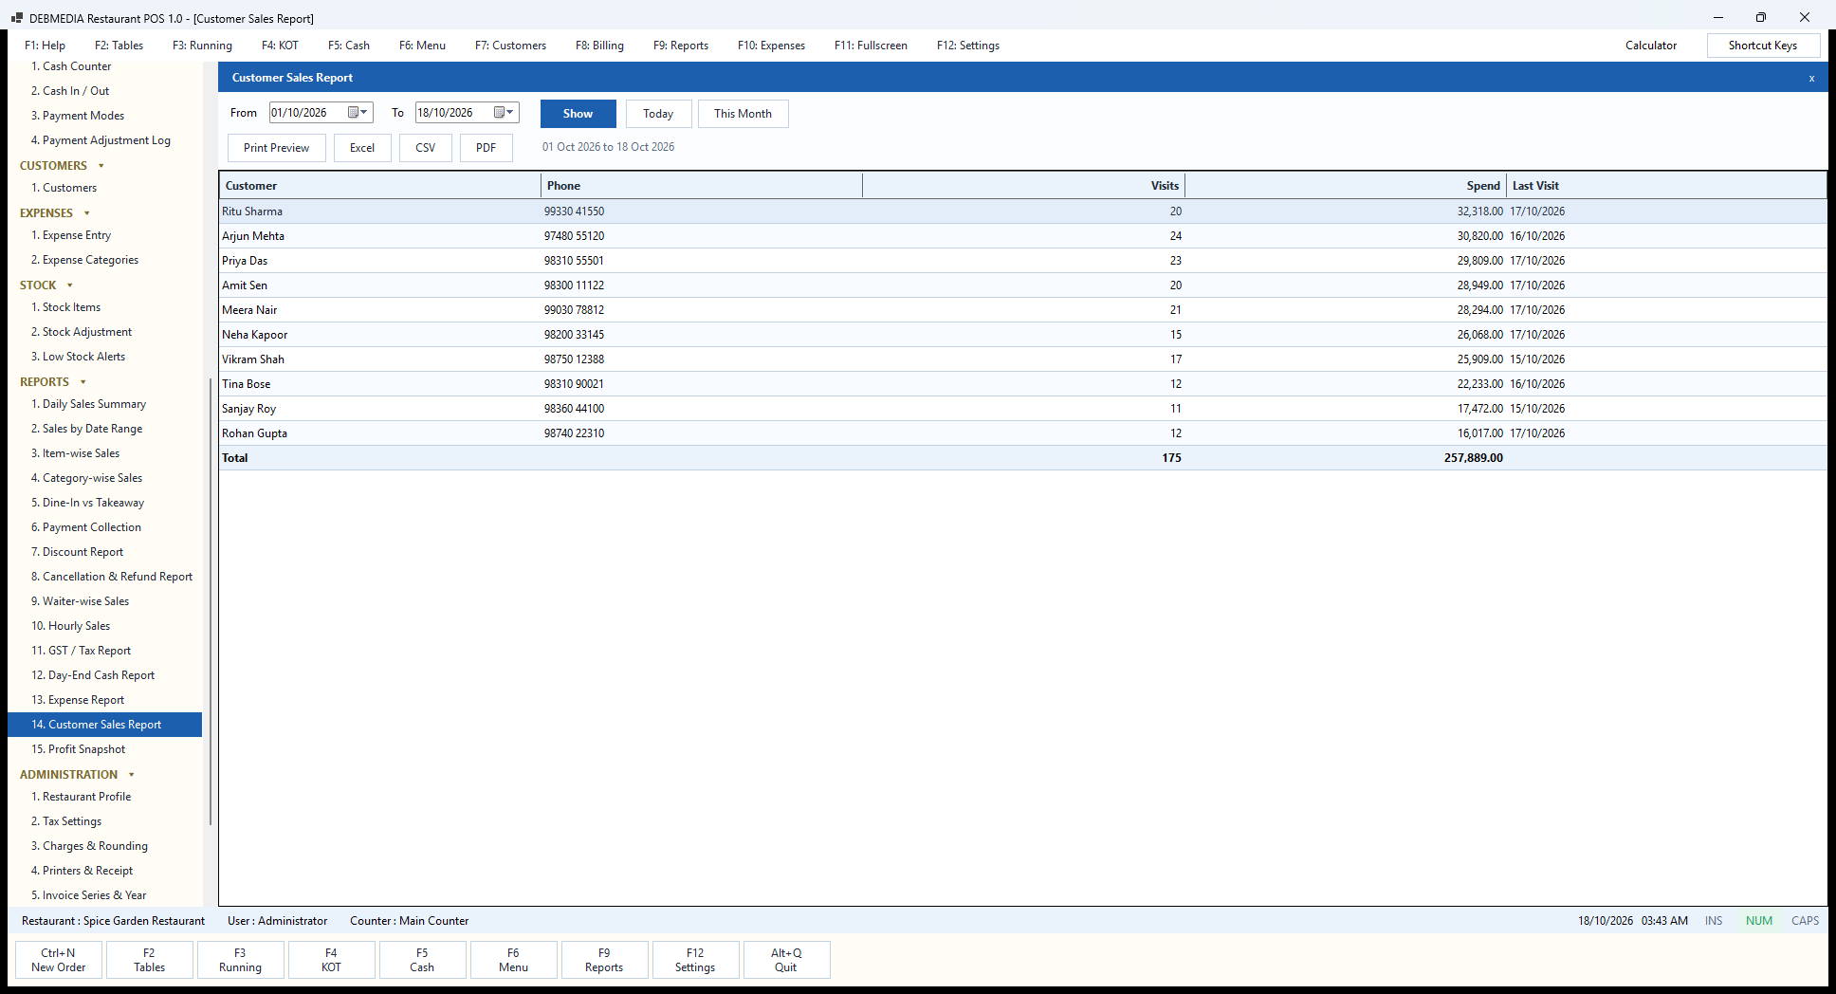
Task: Open Print Preview of the report
Action: (276, 148)
